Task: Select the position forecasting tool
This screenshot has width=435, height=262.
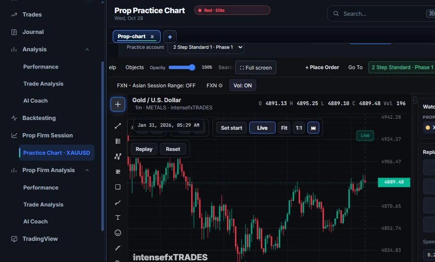Action: pos(118,172)
